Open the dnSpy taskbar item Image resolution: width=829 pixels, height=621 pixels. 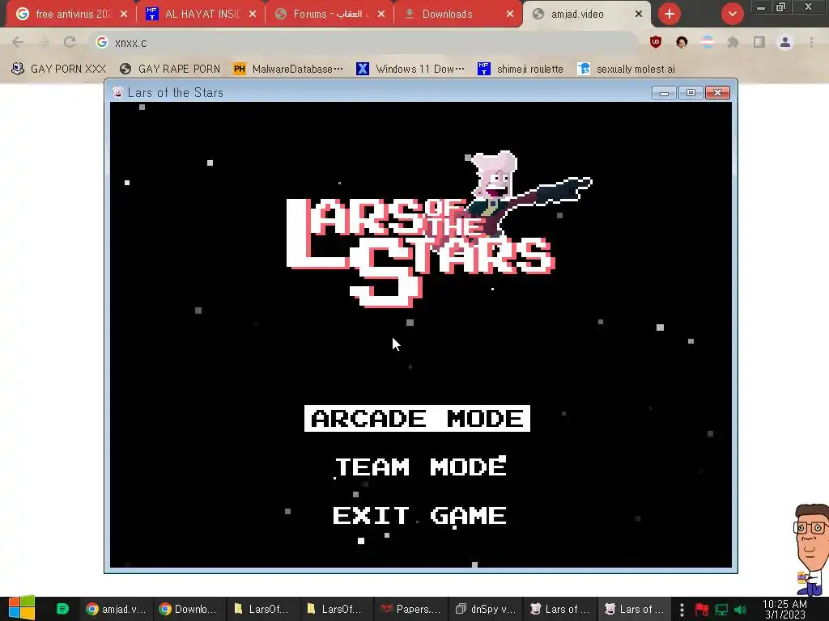coord(485,609)
